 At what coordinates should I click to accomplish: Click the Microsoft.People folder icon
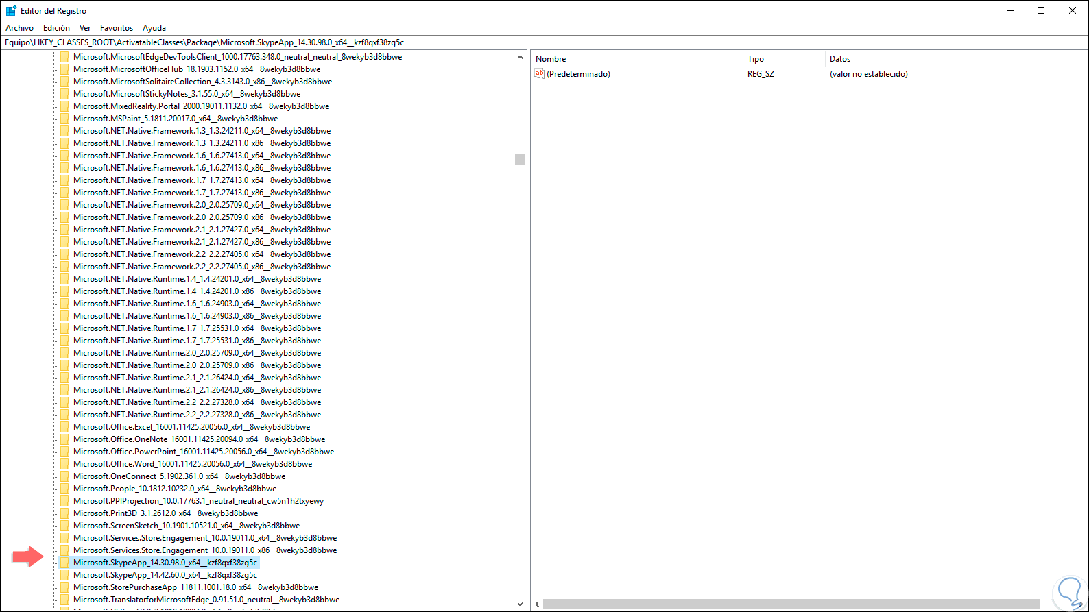[x=64, y=489]
